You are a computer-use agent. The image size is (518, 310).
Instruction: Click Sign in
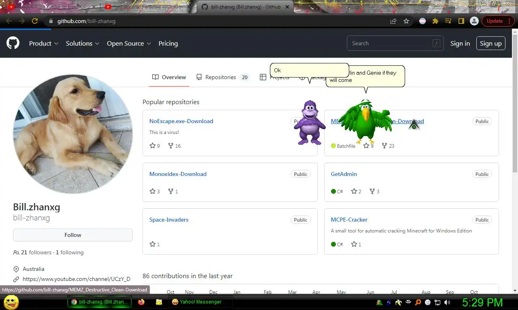pyautogui.click(x=460, y=43)
